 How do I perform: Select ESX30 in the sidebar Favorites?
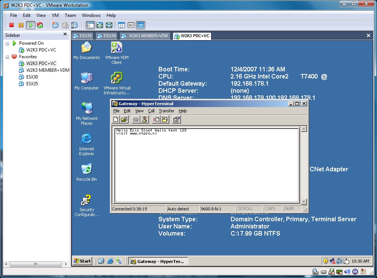coord(32,77)
